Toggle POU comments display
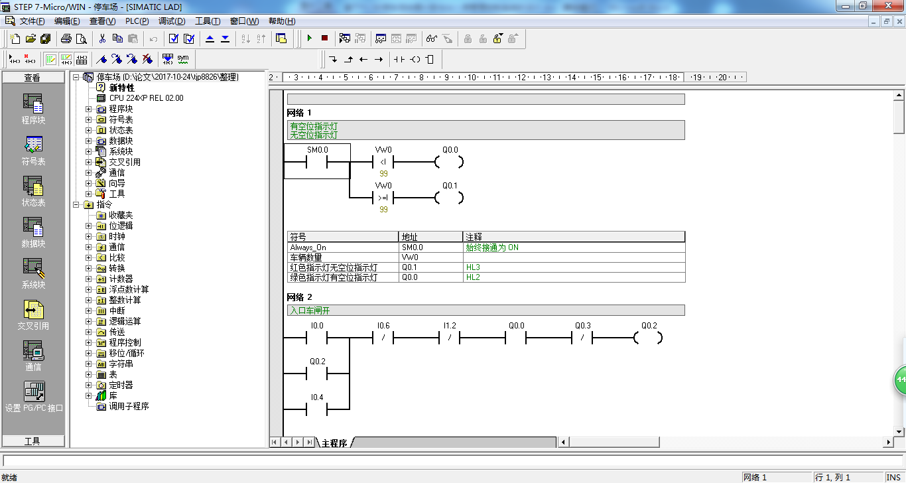The height and width of the screenshot is (483, 906). pos(50,59)
